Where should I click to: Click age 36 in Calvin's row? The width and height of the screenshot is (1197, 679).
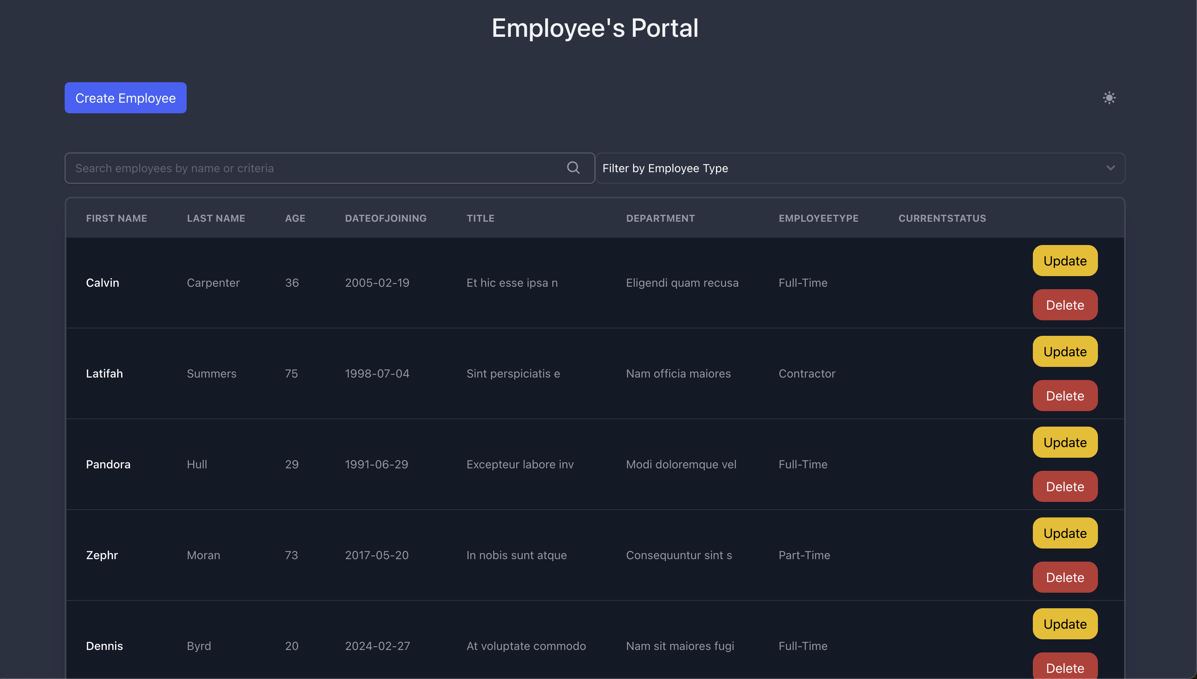[292, 283]
